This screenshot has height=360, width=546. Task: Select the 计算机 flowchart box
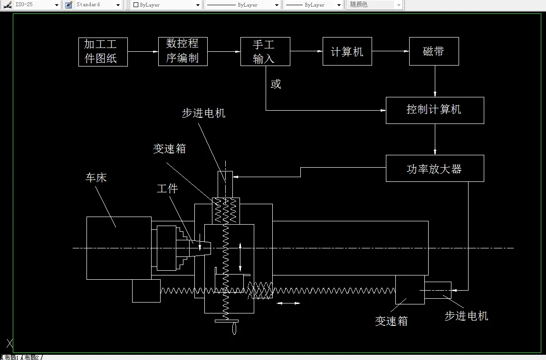pyautogui.click(x=347, y=51)
